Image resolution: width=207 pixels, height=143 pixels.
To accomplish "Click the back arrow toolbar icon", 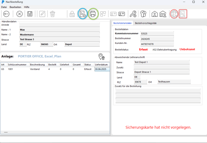I will [7, 14].
